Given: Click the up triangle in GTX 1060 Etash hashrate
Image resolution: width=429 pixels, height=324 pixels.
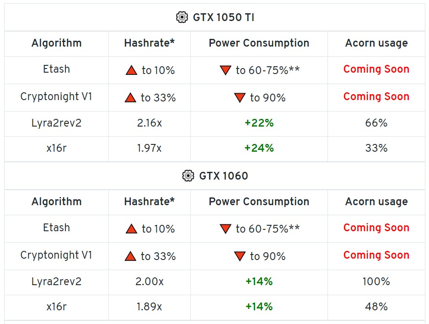Looking at the screenshot, I should click(131, 229).
